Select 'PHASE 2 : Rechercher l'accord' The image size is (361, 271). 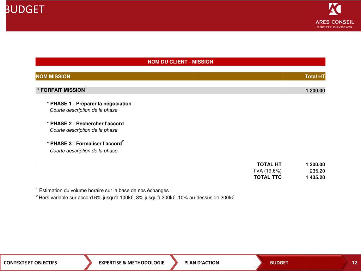pos(85,124)
